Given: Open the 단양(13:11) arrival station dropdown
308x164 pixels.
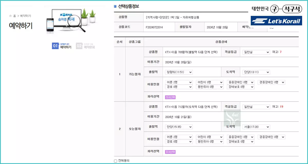Looking at the screenshot, I should point(256,72).
